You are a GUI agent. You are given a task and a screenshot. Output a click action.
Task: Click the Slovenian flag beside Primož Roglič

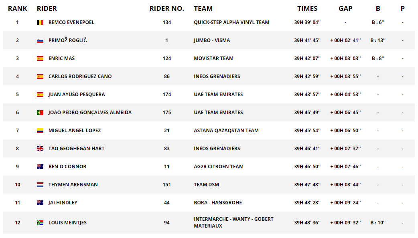coord(40,40)
